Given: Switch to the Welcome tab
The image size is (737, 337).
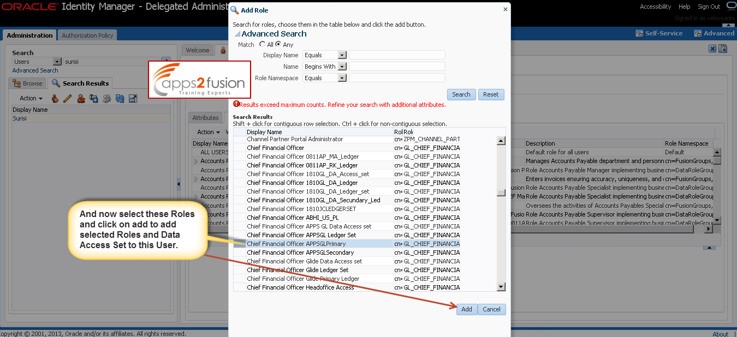Looking at the screenshot, I should (x=198, y=50).
